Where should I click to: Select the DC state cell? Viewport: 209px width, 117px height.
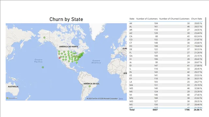(131, 46)
